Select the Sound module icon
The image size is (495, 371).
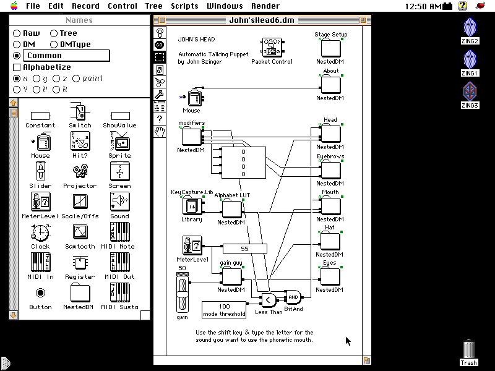119,202
